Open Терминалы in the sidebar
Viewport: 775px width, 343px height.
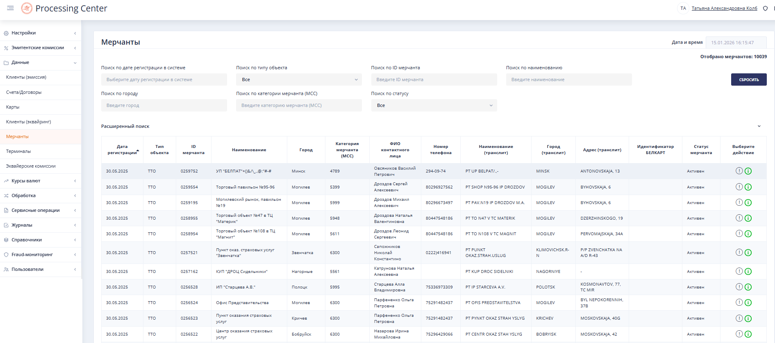pyautogui.click(x=18, y=151)
